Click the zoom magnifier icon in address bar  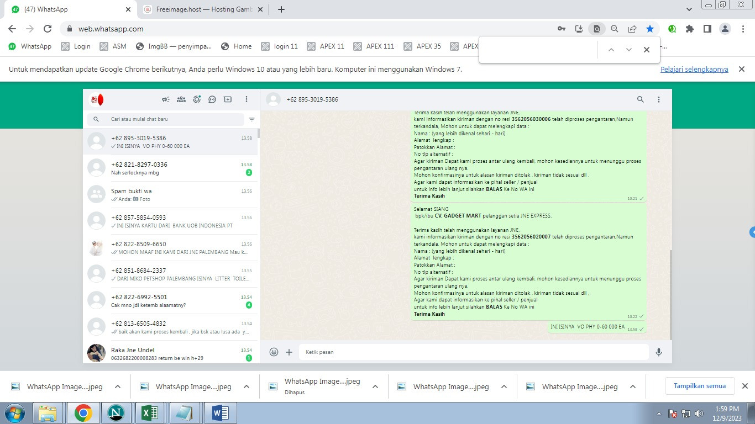click(x=615, y=29)
